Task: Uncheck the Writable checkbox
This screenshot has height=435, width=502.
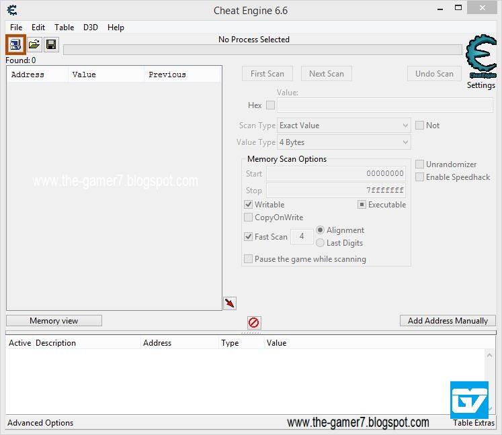Action: click(x=248, y=204)
